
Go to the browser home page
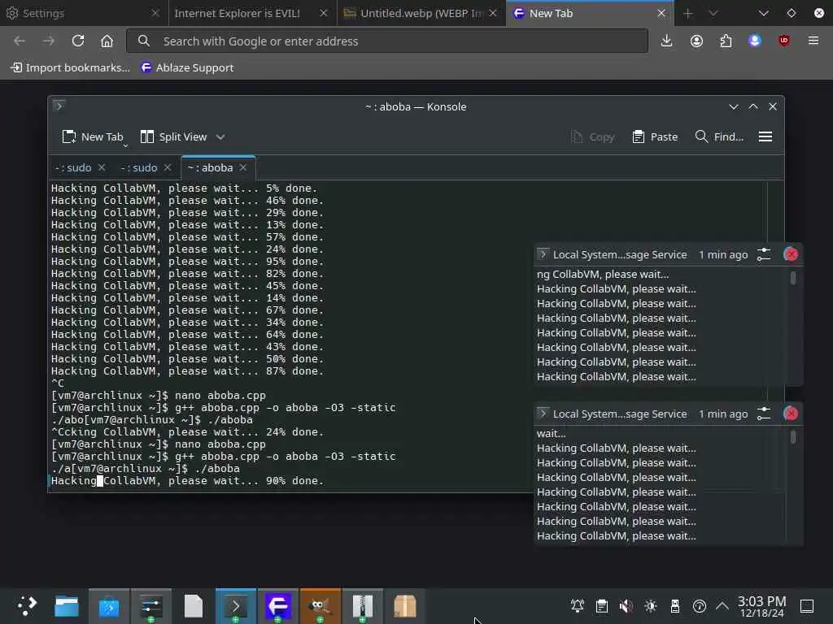point(107,41)
